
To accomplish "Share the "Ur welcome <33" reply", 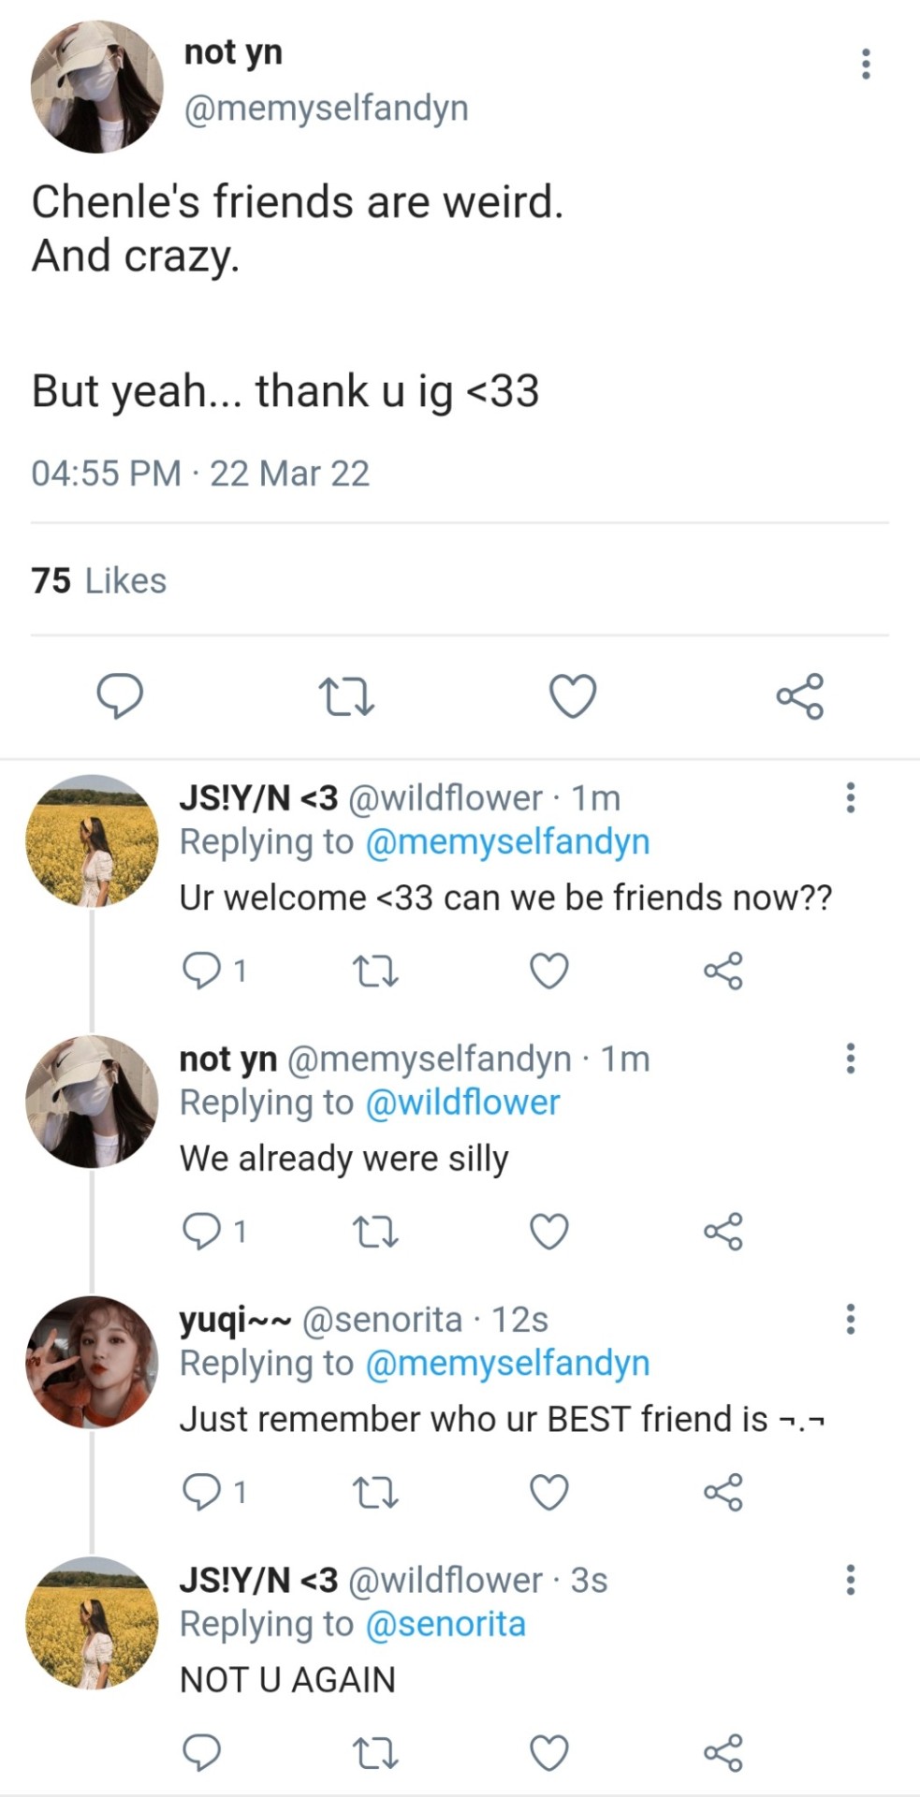I will 723,971.
